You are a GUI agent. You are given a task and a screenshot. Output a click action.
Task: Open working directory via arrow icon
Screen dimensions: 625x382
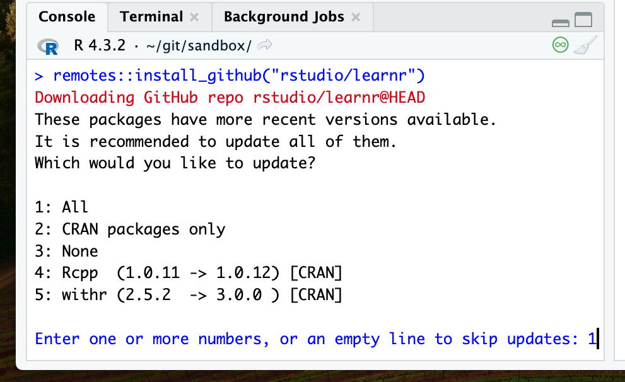pos(265,46)
